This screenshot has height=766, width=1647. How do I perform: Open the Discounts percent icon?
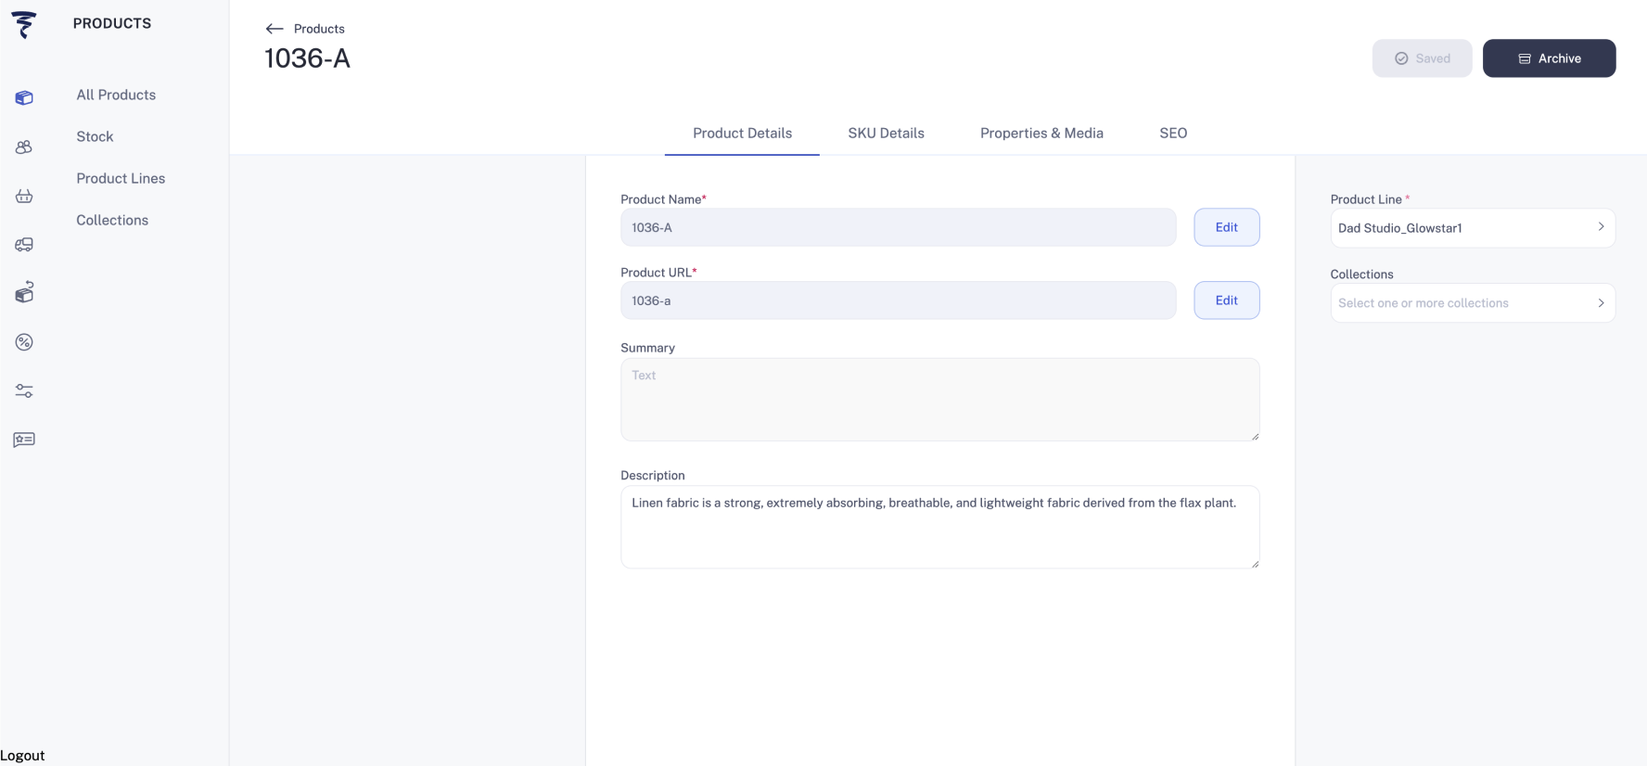pos(24,342)
